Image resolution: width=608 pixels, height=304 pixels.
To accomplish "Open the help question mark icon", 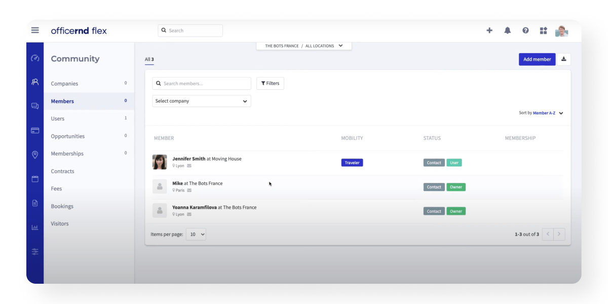I will 525,30.
